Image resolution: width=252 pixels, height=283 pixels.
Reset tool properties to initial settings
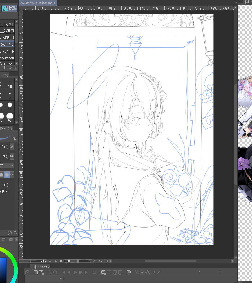(10, 233)
